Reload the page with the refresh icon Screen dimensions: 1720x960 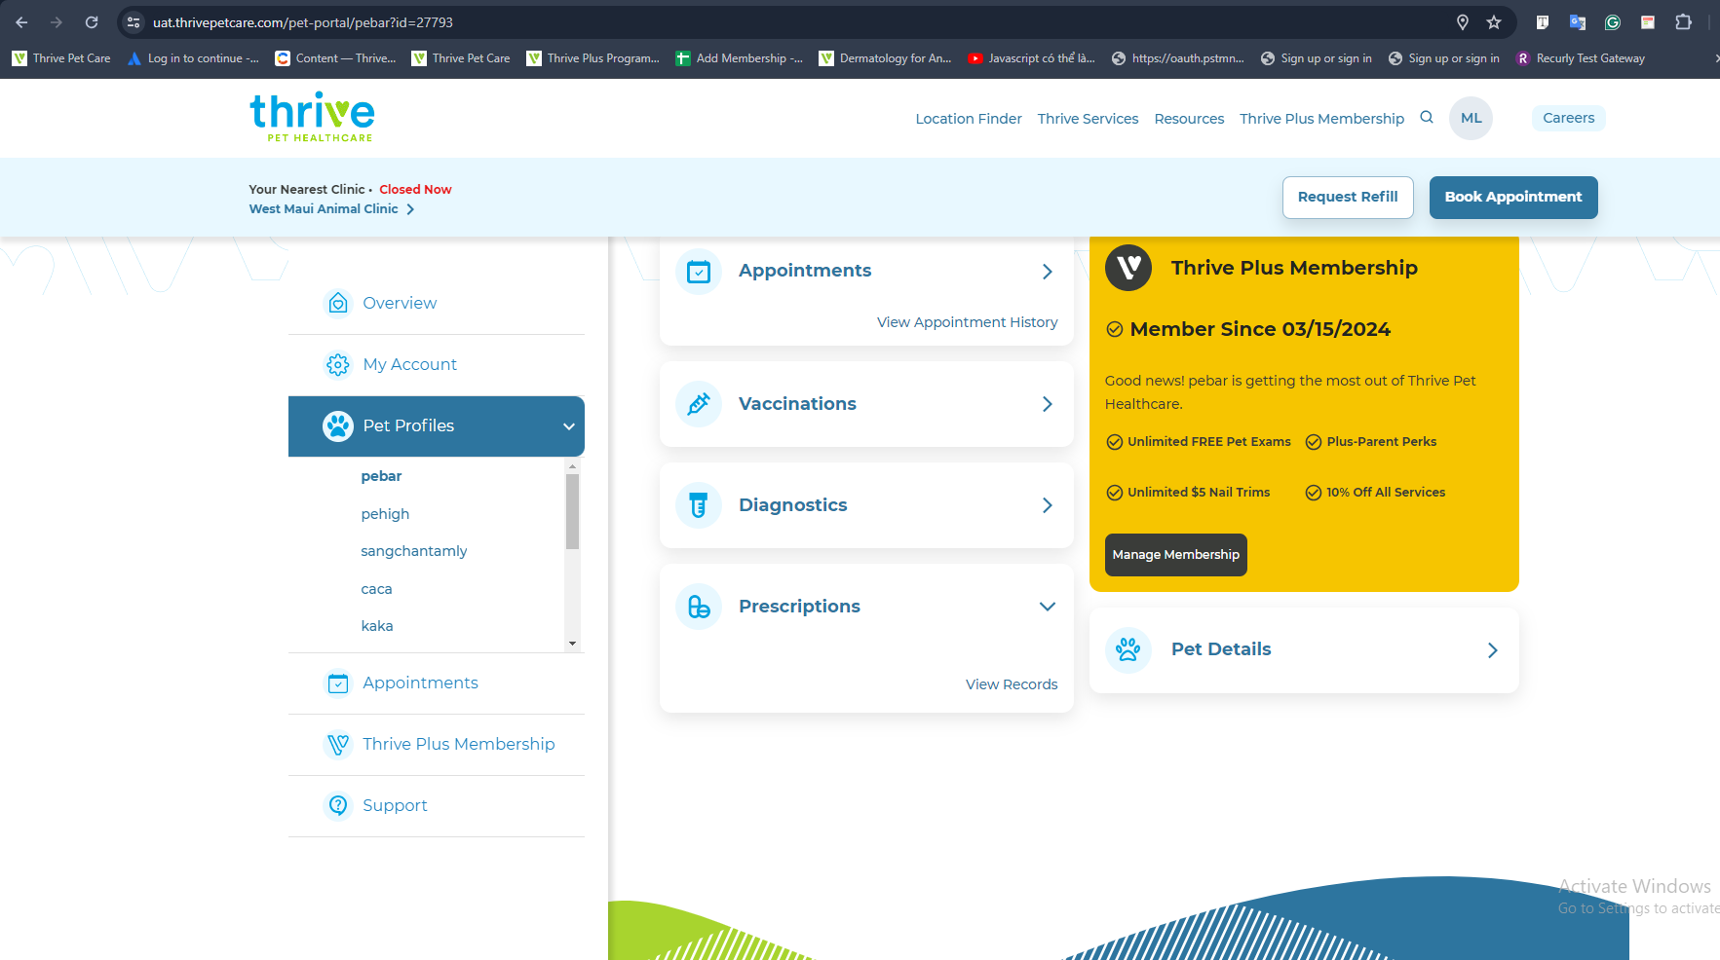92,22
